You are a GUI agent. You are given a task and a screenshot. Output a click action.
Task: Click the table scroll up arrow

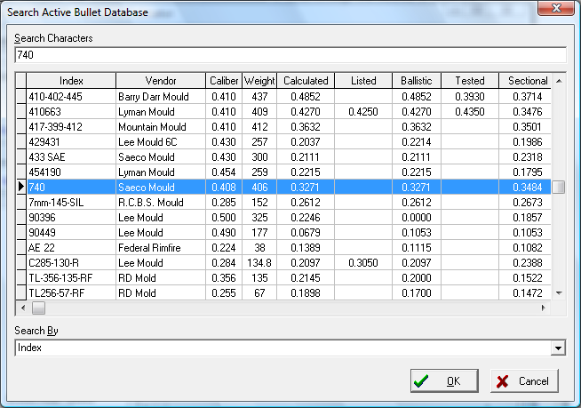[559, 81]
